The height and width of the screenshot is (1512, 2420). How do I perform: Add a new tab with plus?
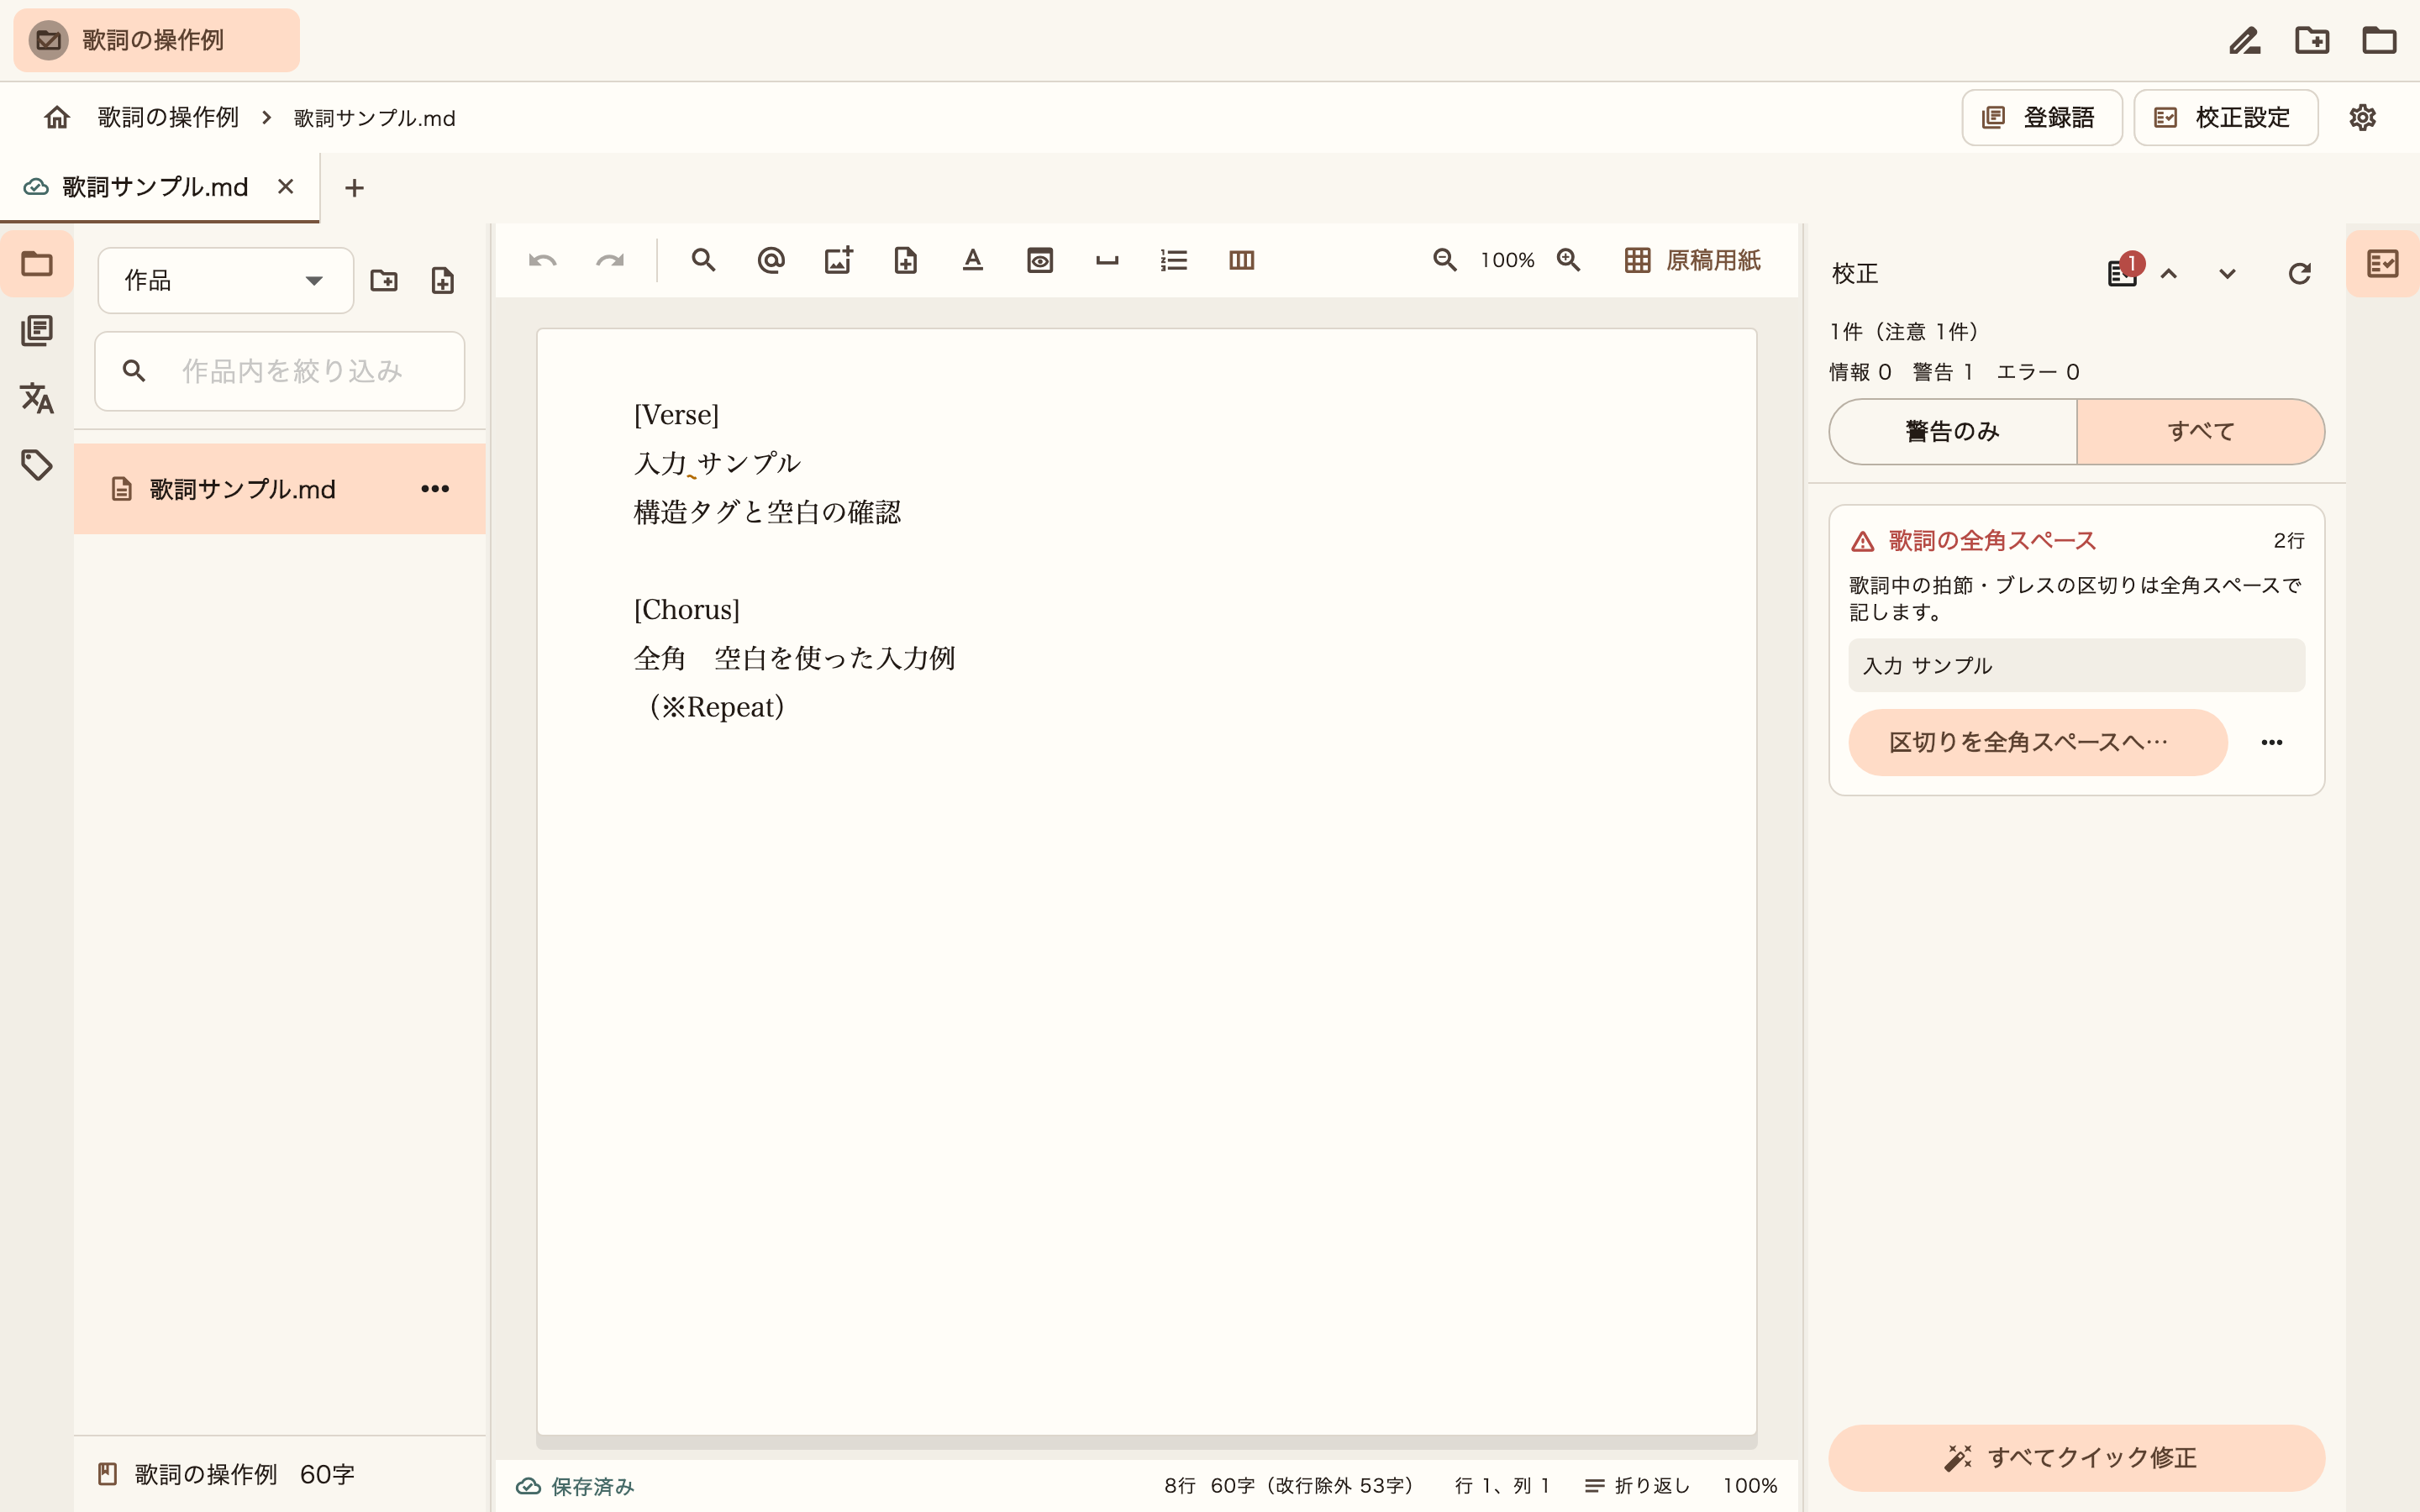(x=354, y=188)
